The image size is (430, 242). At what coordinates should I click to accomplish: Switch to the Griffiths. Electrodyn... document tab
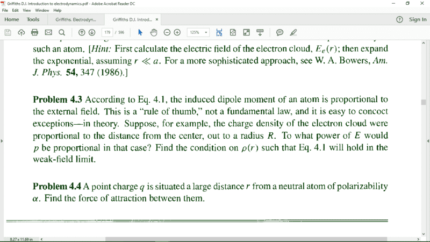point(76,19)
